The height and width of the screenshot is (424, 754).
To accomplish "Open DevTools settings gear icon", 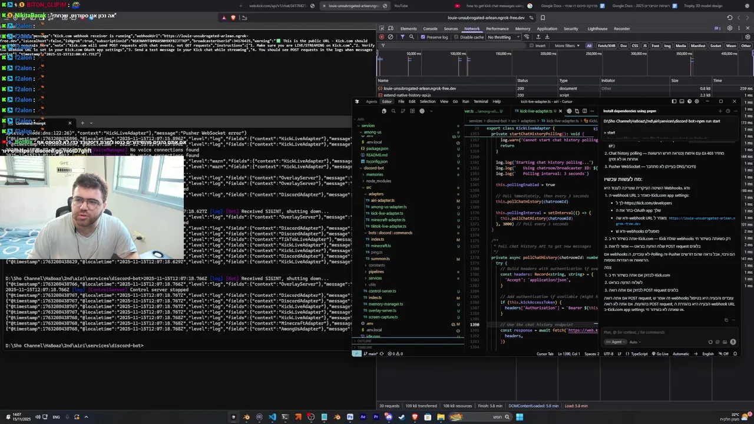I will [x=729, y=28].
